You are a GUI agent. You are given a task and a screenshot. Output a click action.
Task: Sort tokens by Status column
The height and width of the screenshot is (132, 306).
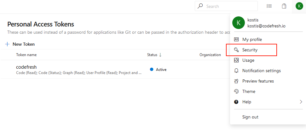click(x=154, y=55)
